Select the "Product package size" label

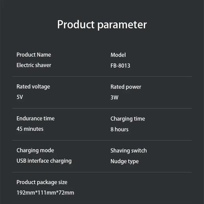(42, 182)
